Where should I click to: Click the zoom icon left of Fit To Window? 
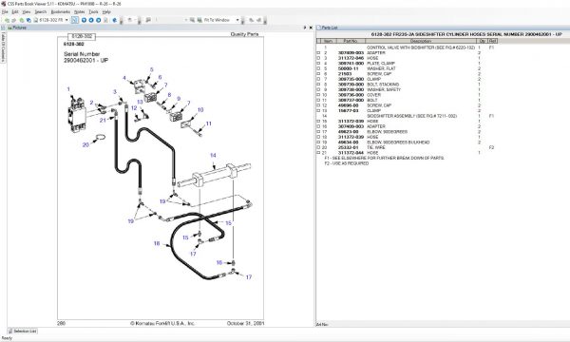click(192, 20)
